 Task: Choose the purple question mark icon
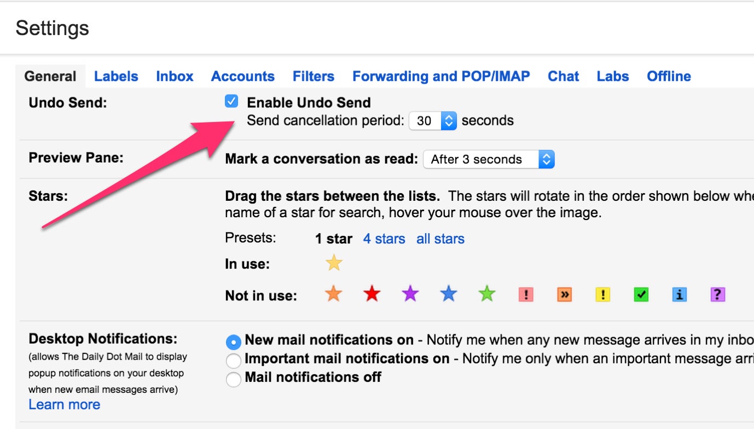click(717, 295)
